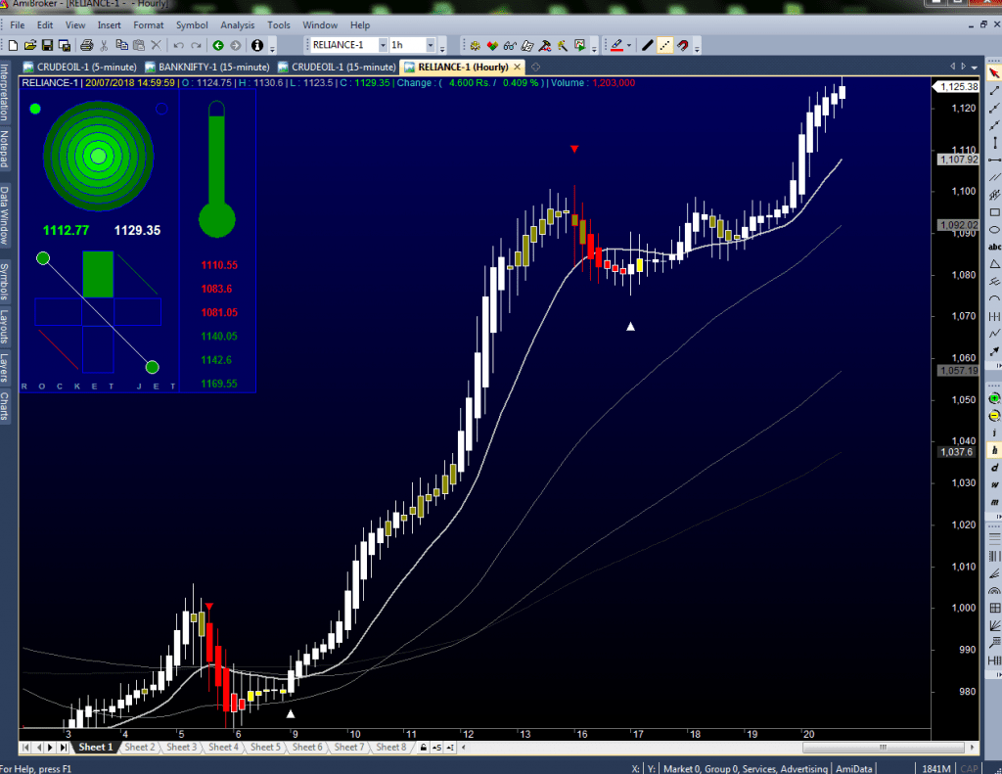Open the Insert menu
Image resolution: width=1002 pixels, height=774 pixels.
(x=109, y=24)
